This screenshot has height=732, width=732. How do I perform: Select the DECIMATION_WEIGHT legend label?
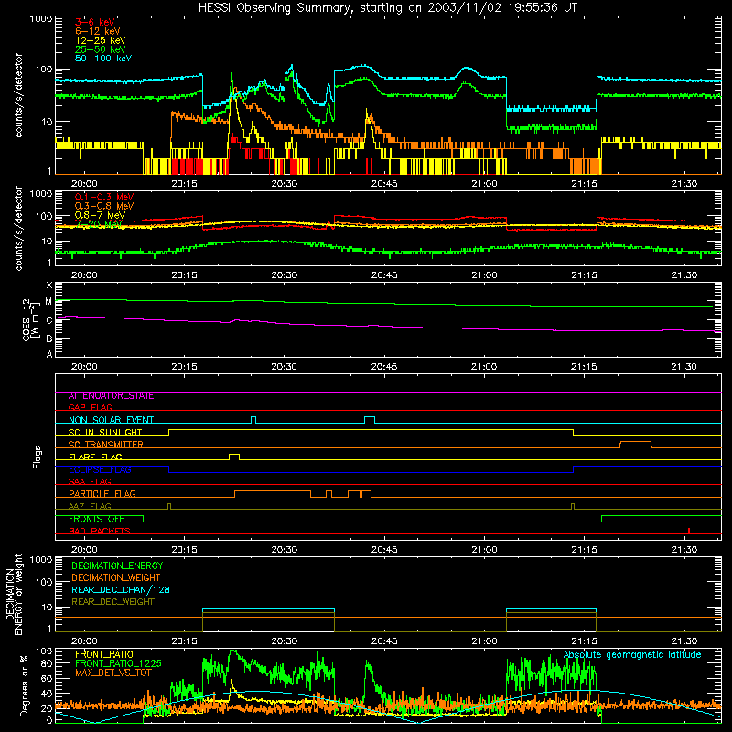[x=116, y=578]
